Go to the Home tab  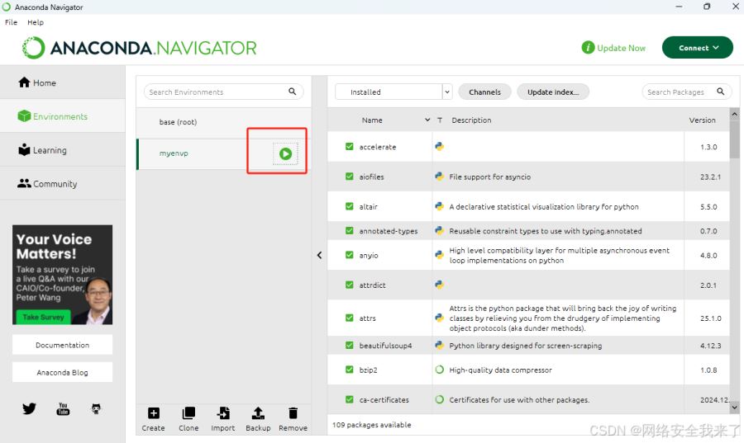click(x=63, y=82)
